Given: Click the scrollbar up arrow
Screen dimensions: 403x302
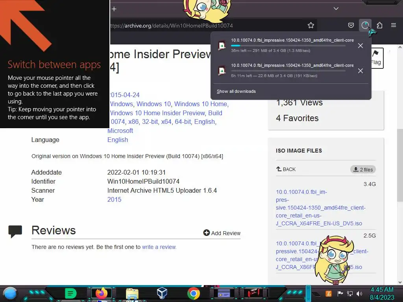Looking at the screenshot, I should click(400, 47).
